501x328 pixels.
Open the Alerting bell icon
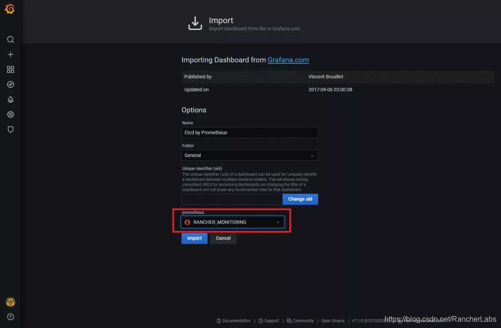point(11,100)
